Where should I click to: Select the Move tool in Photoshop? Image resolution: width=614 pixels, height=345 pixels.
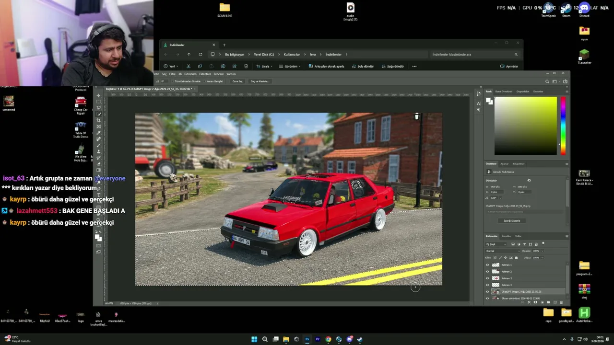coord(99,95)
